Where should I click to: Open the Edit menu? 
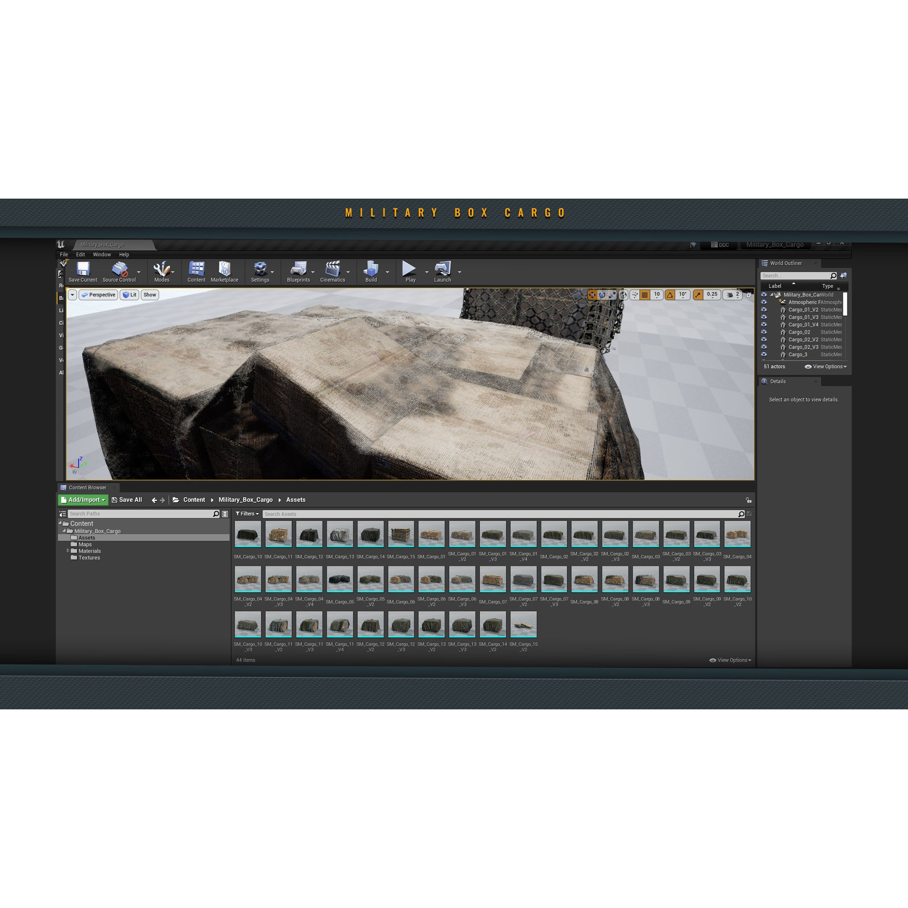[80, 254]
